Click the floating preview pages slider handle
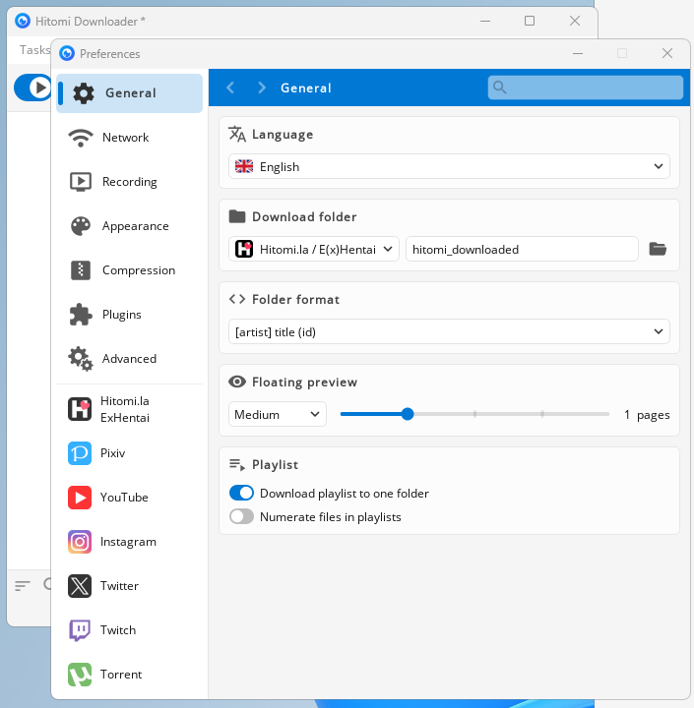 pyautogui.click(x=408, y=414)
